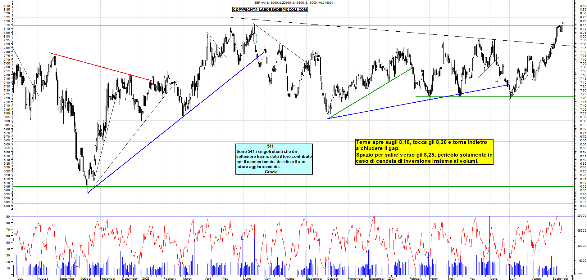The image size is (587, 280).
Task: Click the '20000' volume axis value
Action: click(582, 216)
